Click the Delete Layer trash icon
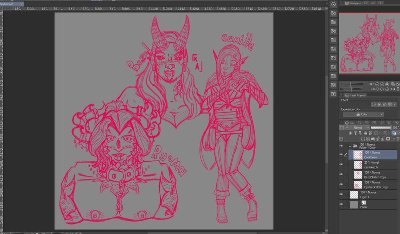The image size is (400, 234). coord(398,139)
